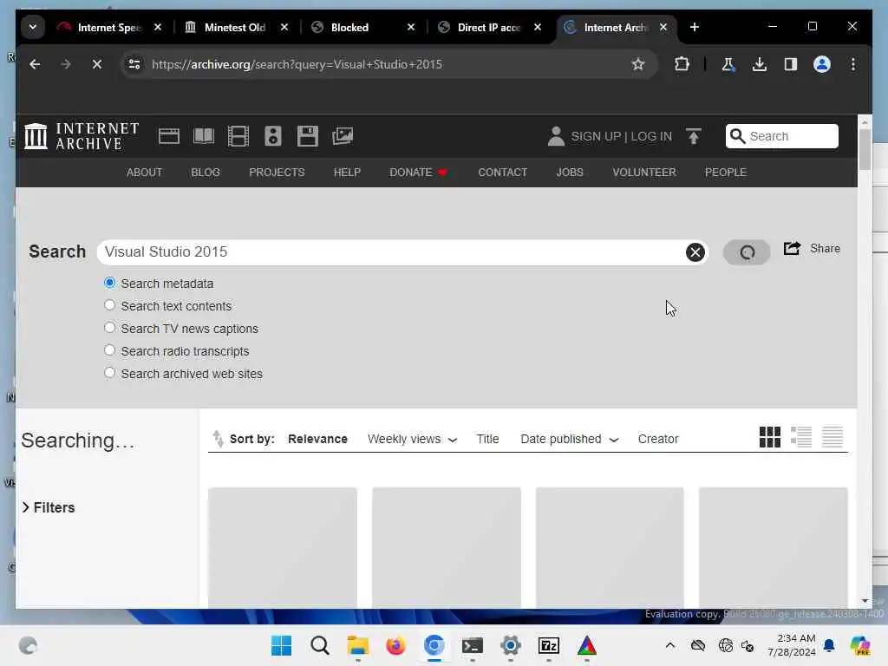Open the Downloads icon
The image size is (888, 666).
tap(760, 64)
